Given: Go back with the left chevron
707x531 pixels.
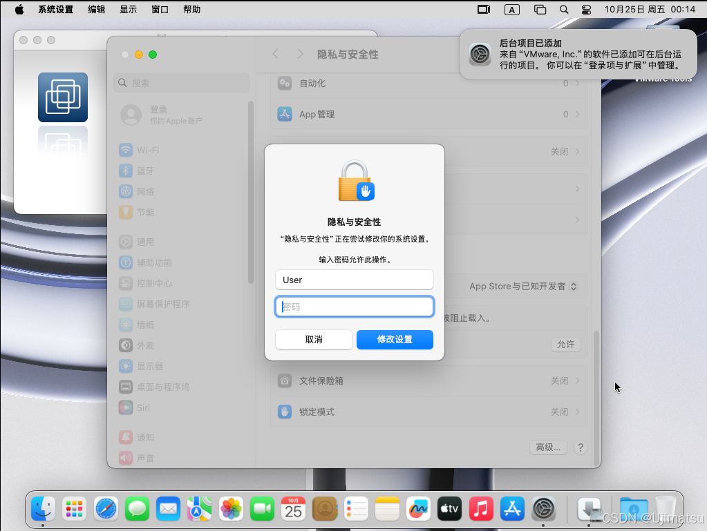Looking at the screenshot, I should 276,55.
